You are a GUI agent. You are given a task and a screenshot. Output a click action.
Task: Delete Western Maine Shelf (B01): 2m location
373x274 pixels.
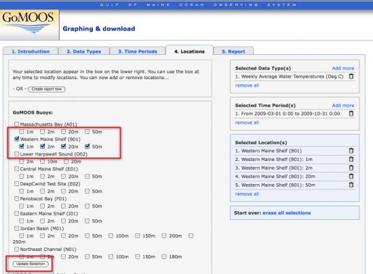click(351, 168)
